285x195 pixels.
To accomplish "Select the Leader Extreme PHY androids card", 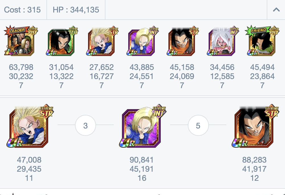I will click(21, 41).
